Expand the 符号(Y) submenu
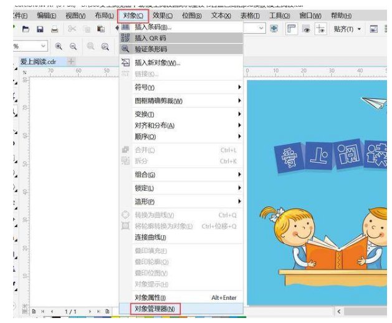Viewport: 392px width, 323px height. pos(181,87)
